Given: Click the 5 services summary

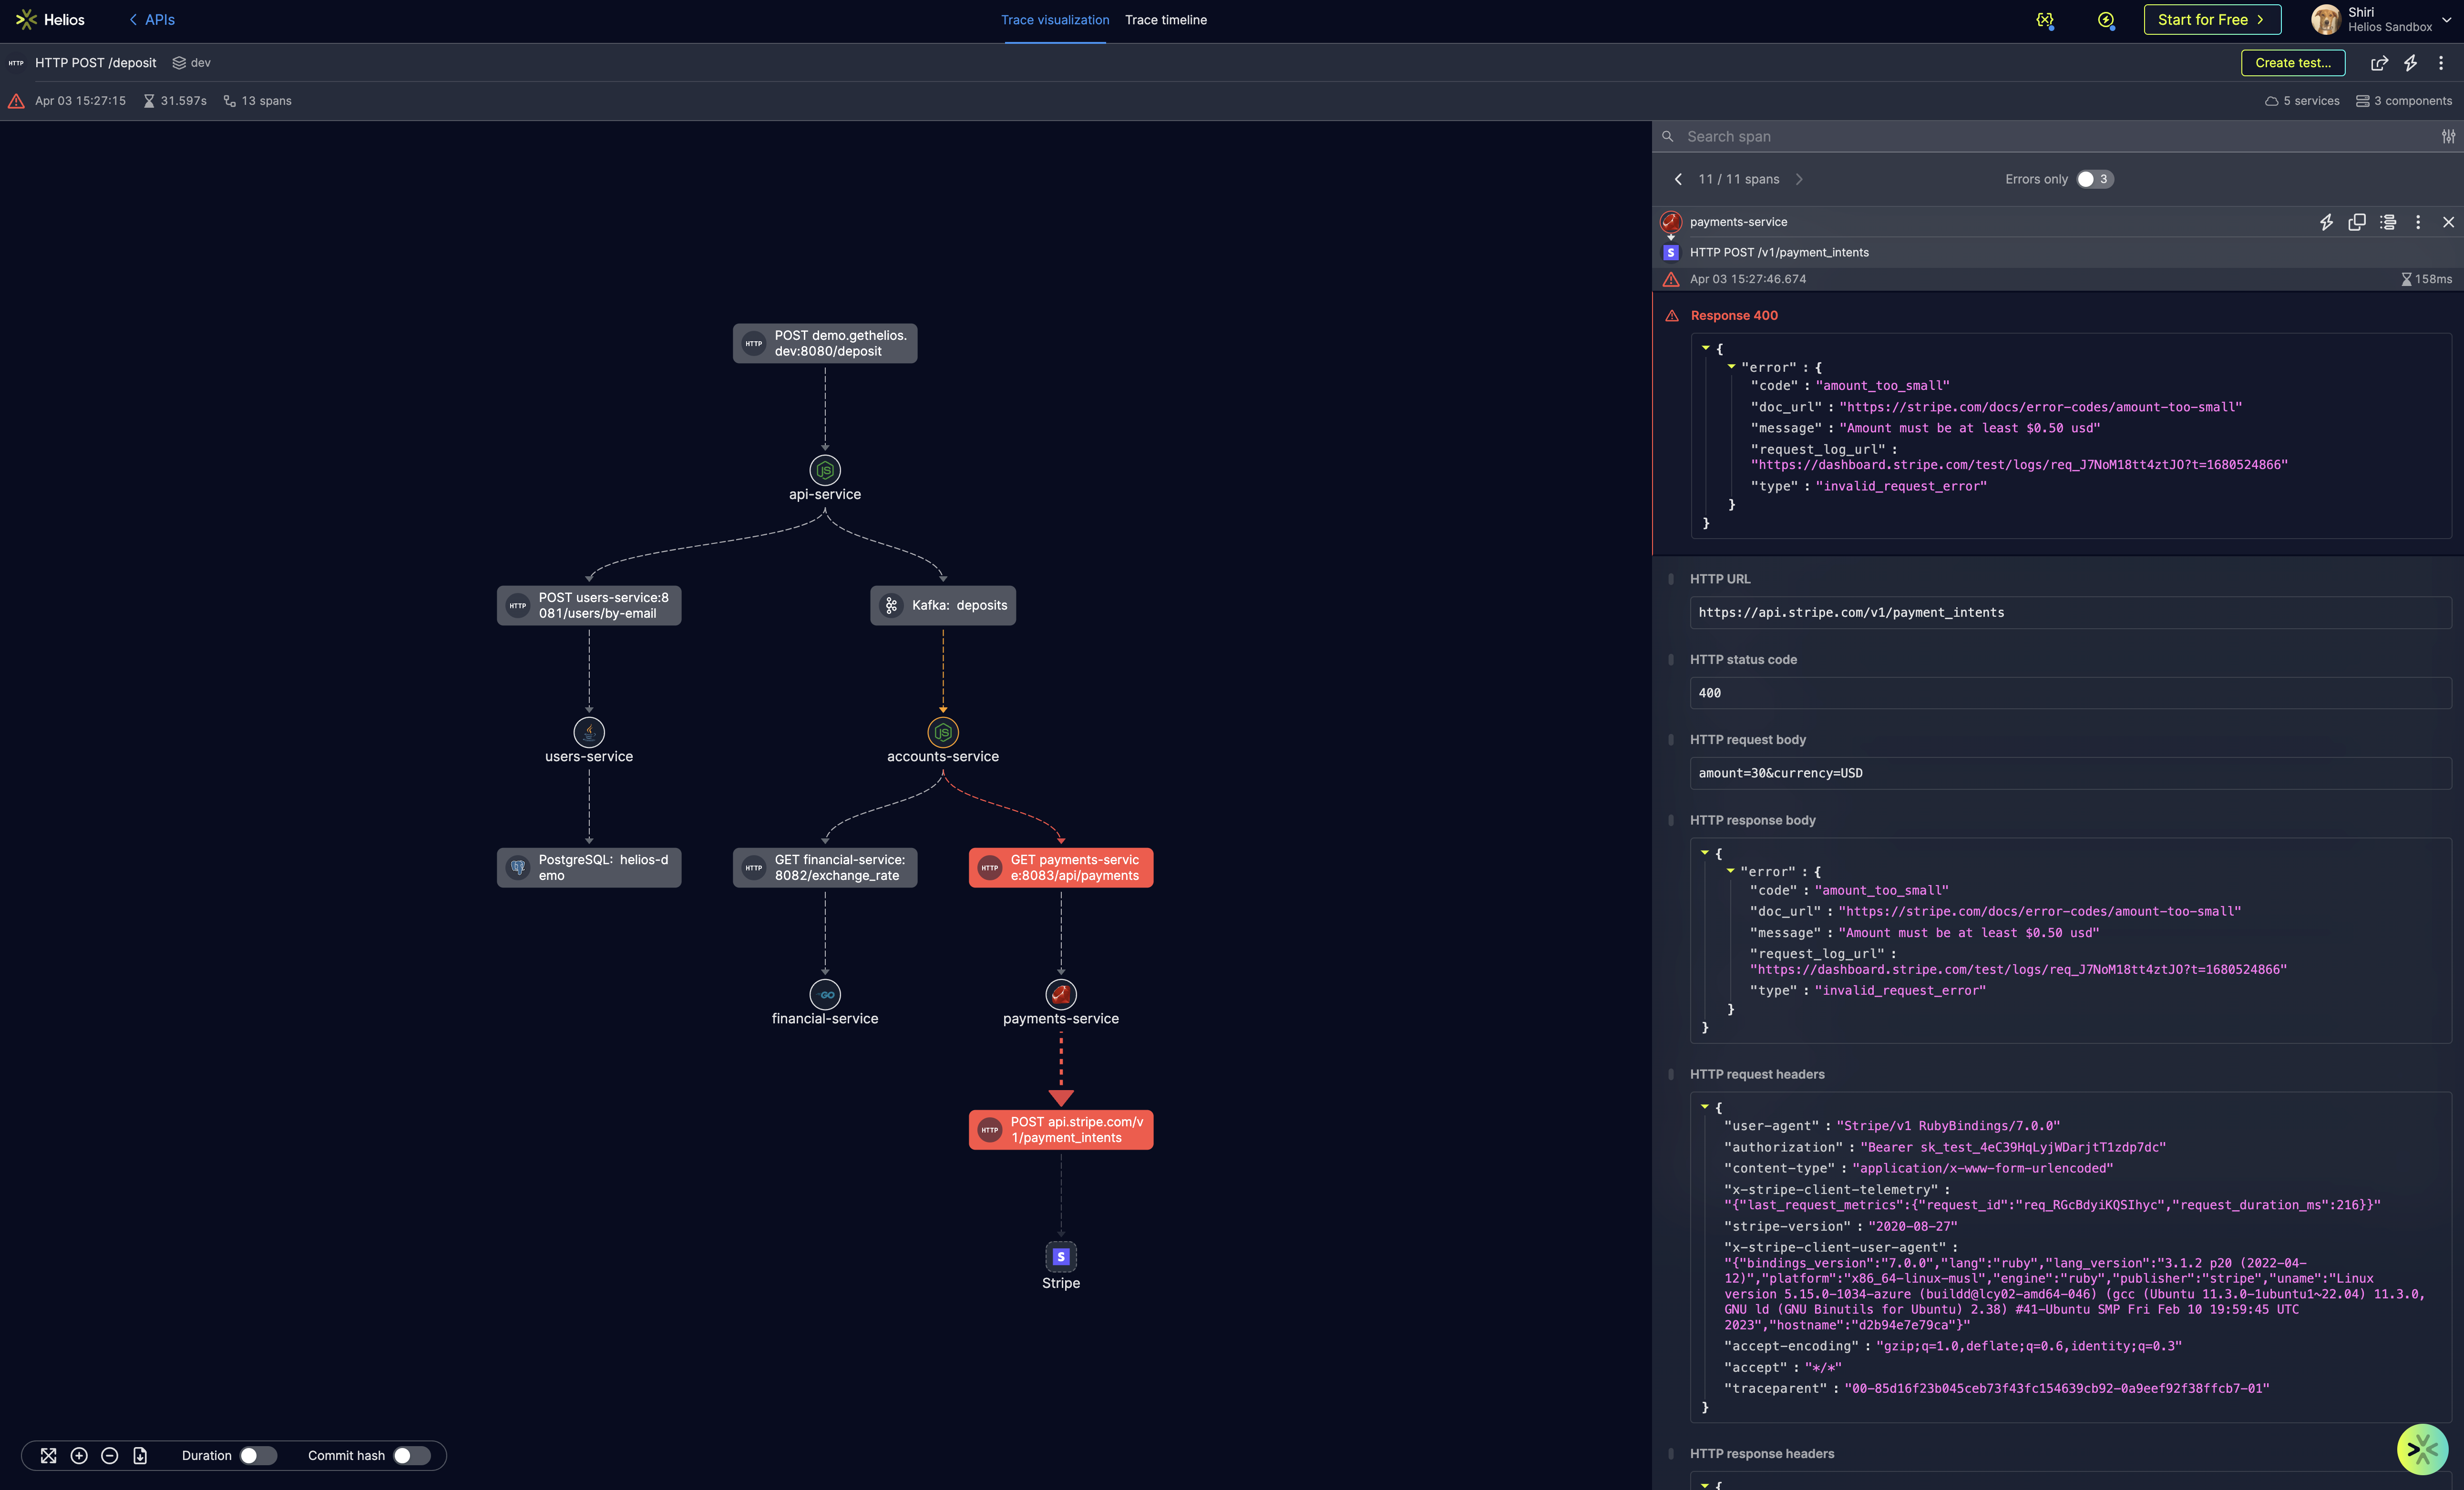Looking at the screenshot, I should click(2302, 101).
